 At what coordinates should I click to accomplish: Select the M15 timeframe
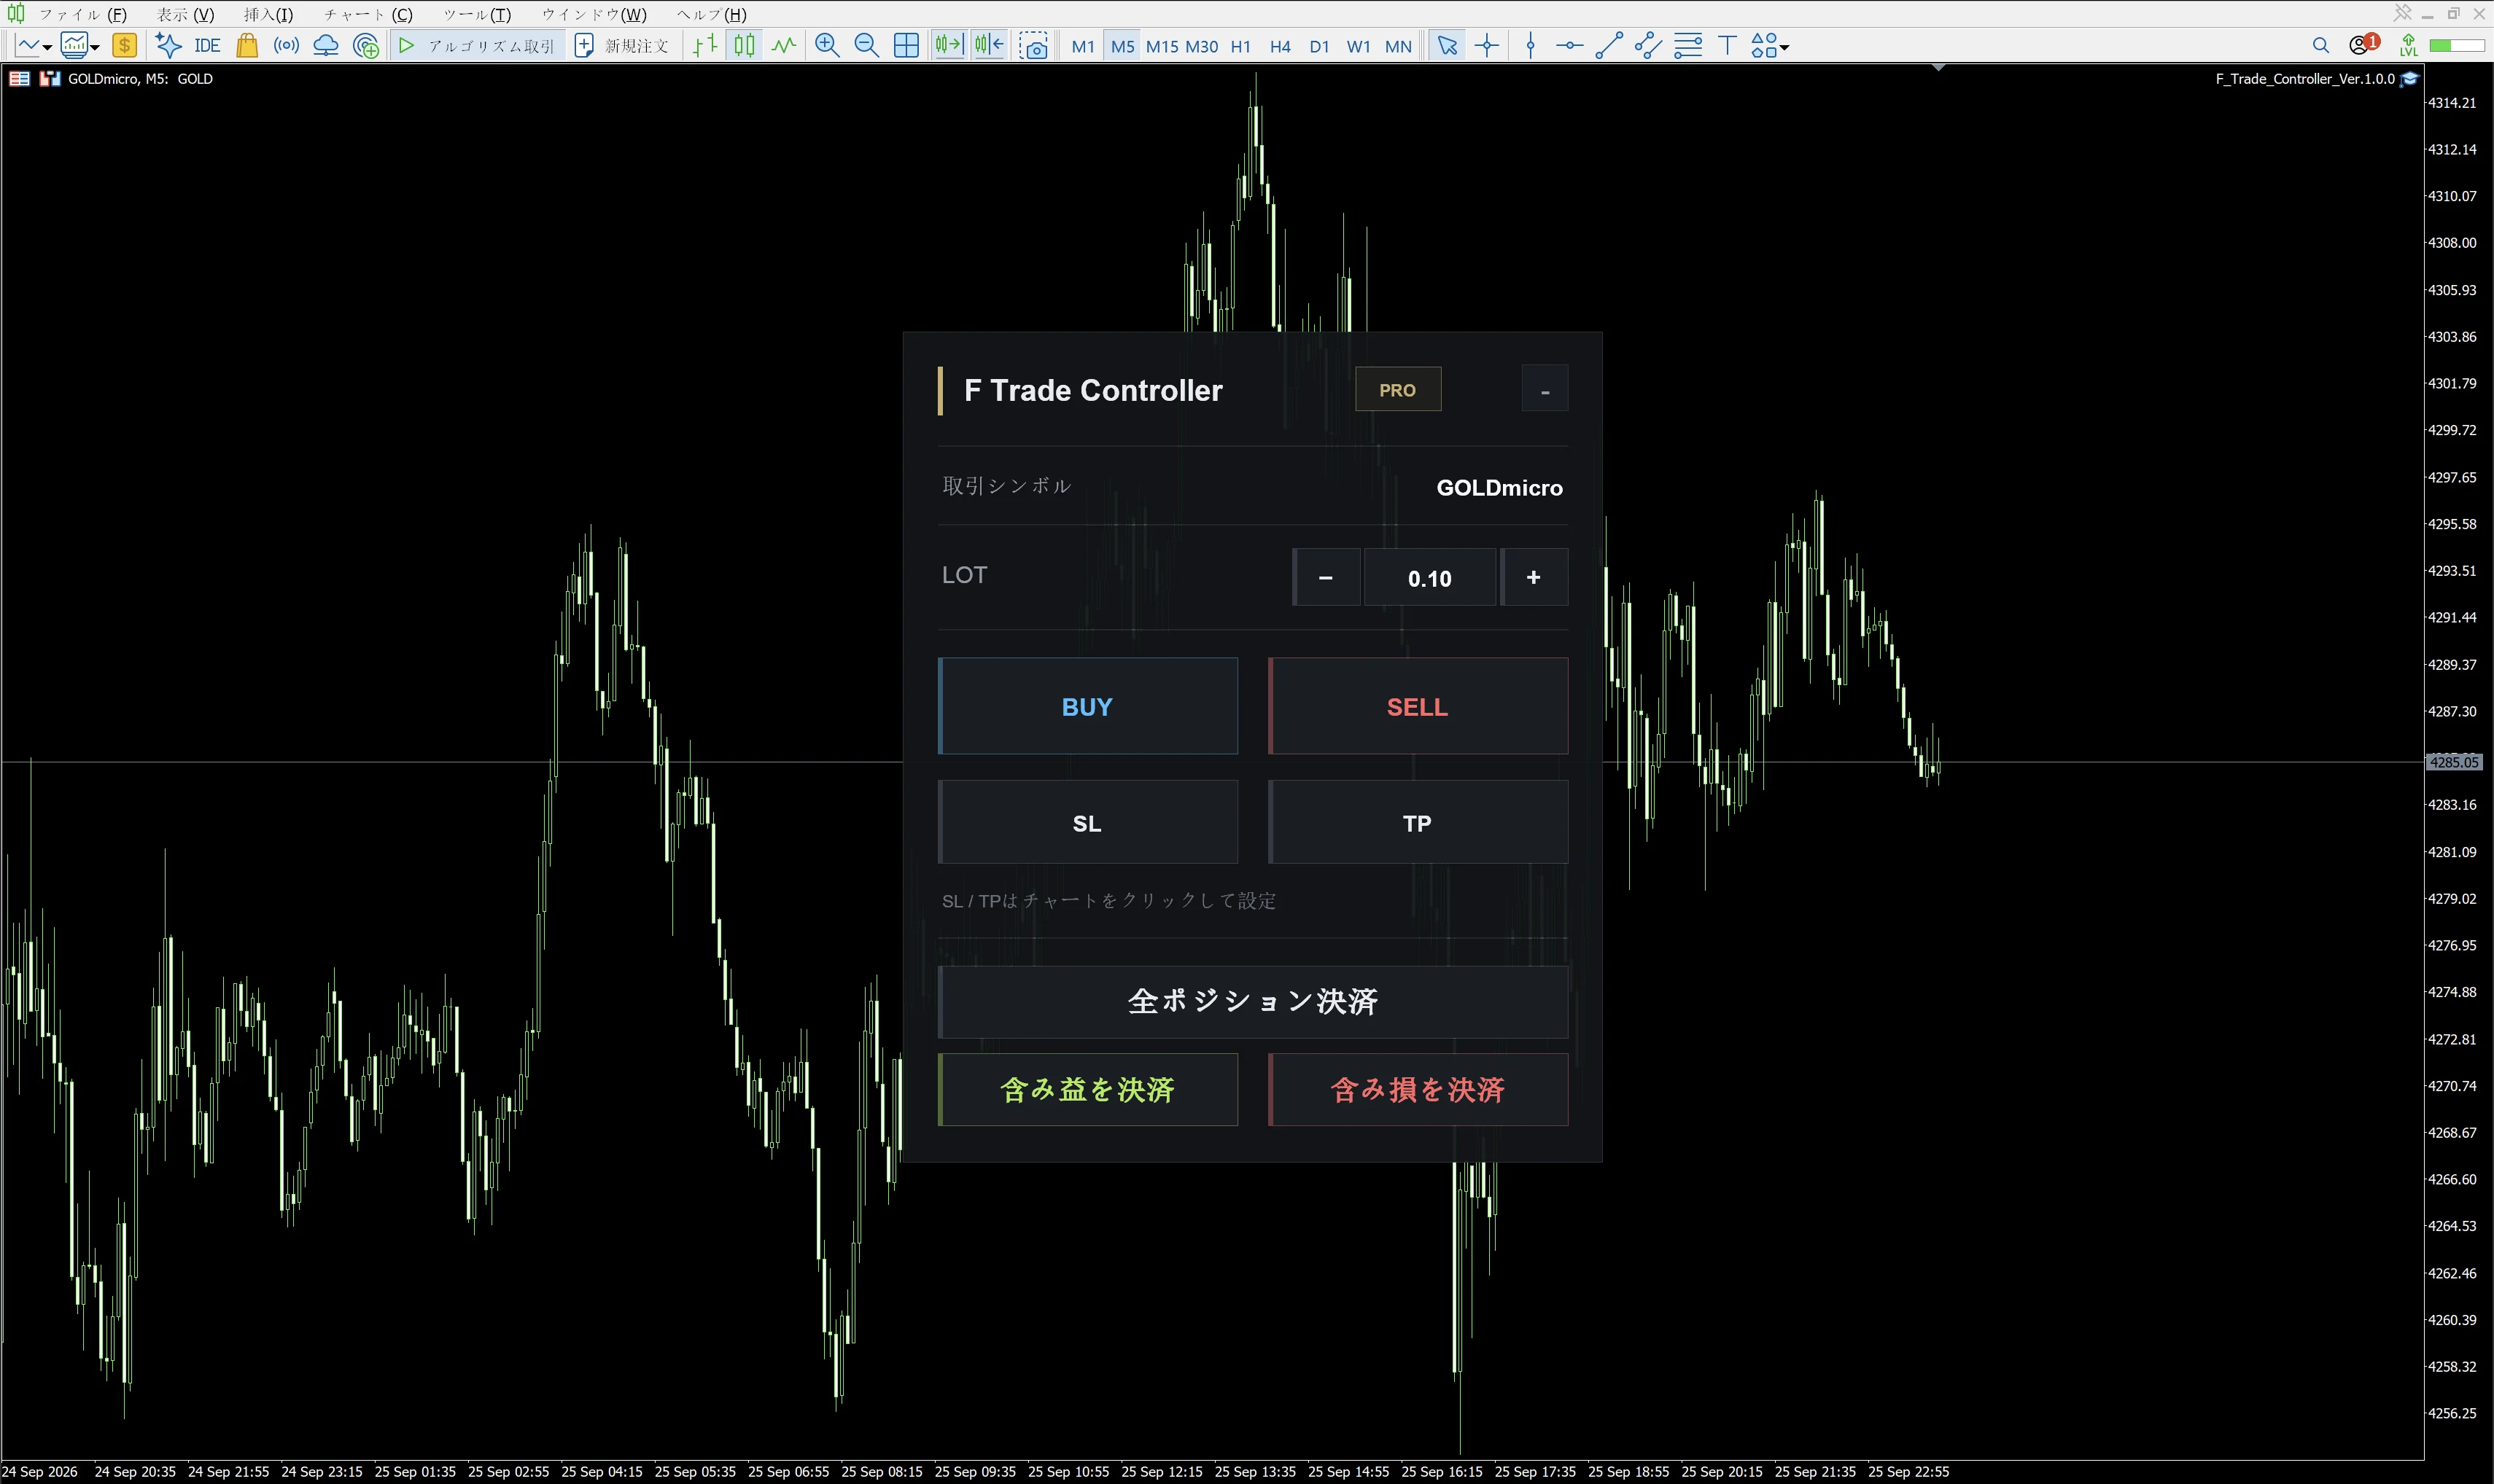1162,46
